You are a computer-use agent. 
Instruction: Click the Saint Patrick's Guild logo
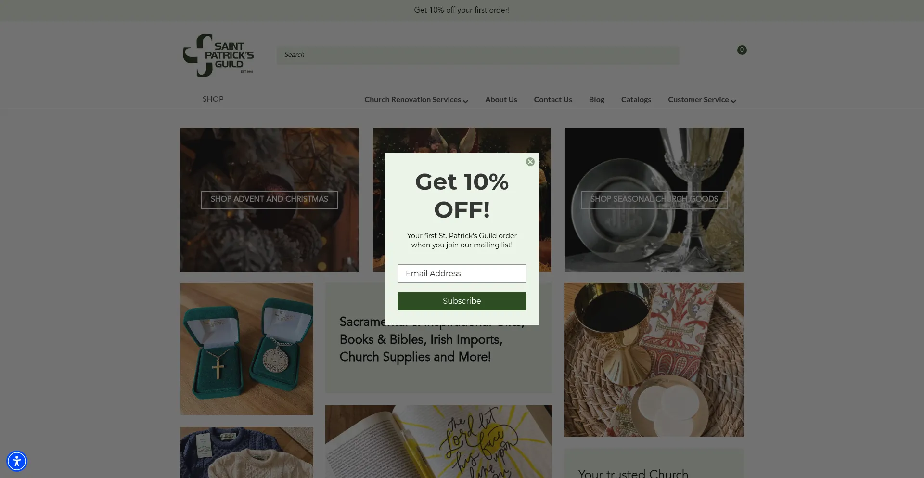point(218,55)
